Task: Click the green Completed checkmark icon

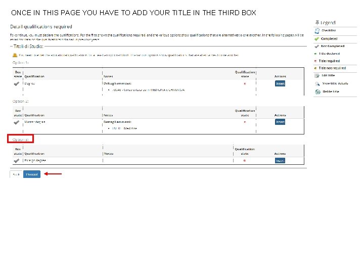Action: point(316,39)
